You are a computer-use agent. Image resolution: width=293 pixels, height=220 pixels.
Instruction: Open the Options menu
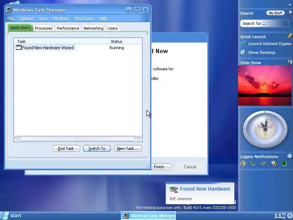[x=26, y=18]
